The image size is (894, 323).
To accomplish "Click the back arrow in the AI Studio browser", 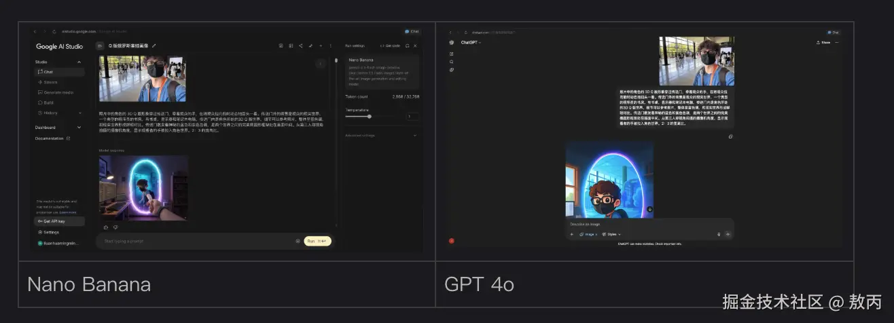I will [x=35, y=31].
